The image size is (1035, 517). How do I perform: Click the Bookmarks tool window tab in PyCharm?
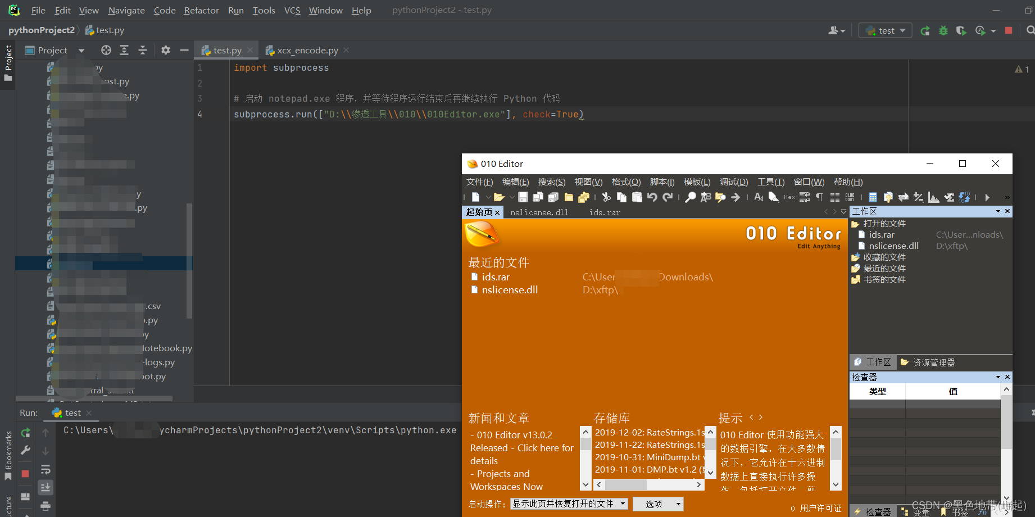8,455
